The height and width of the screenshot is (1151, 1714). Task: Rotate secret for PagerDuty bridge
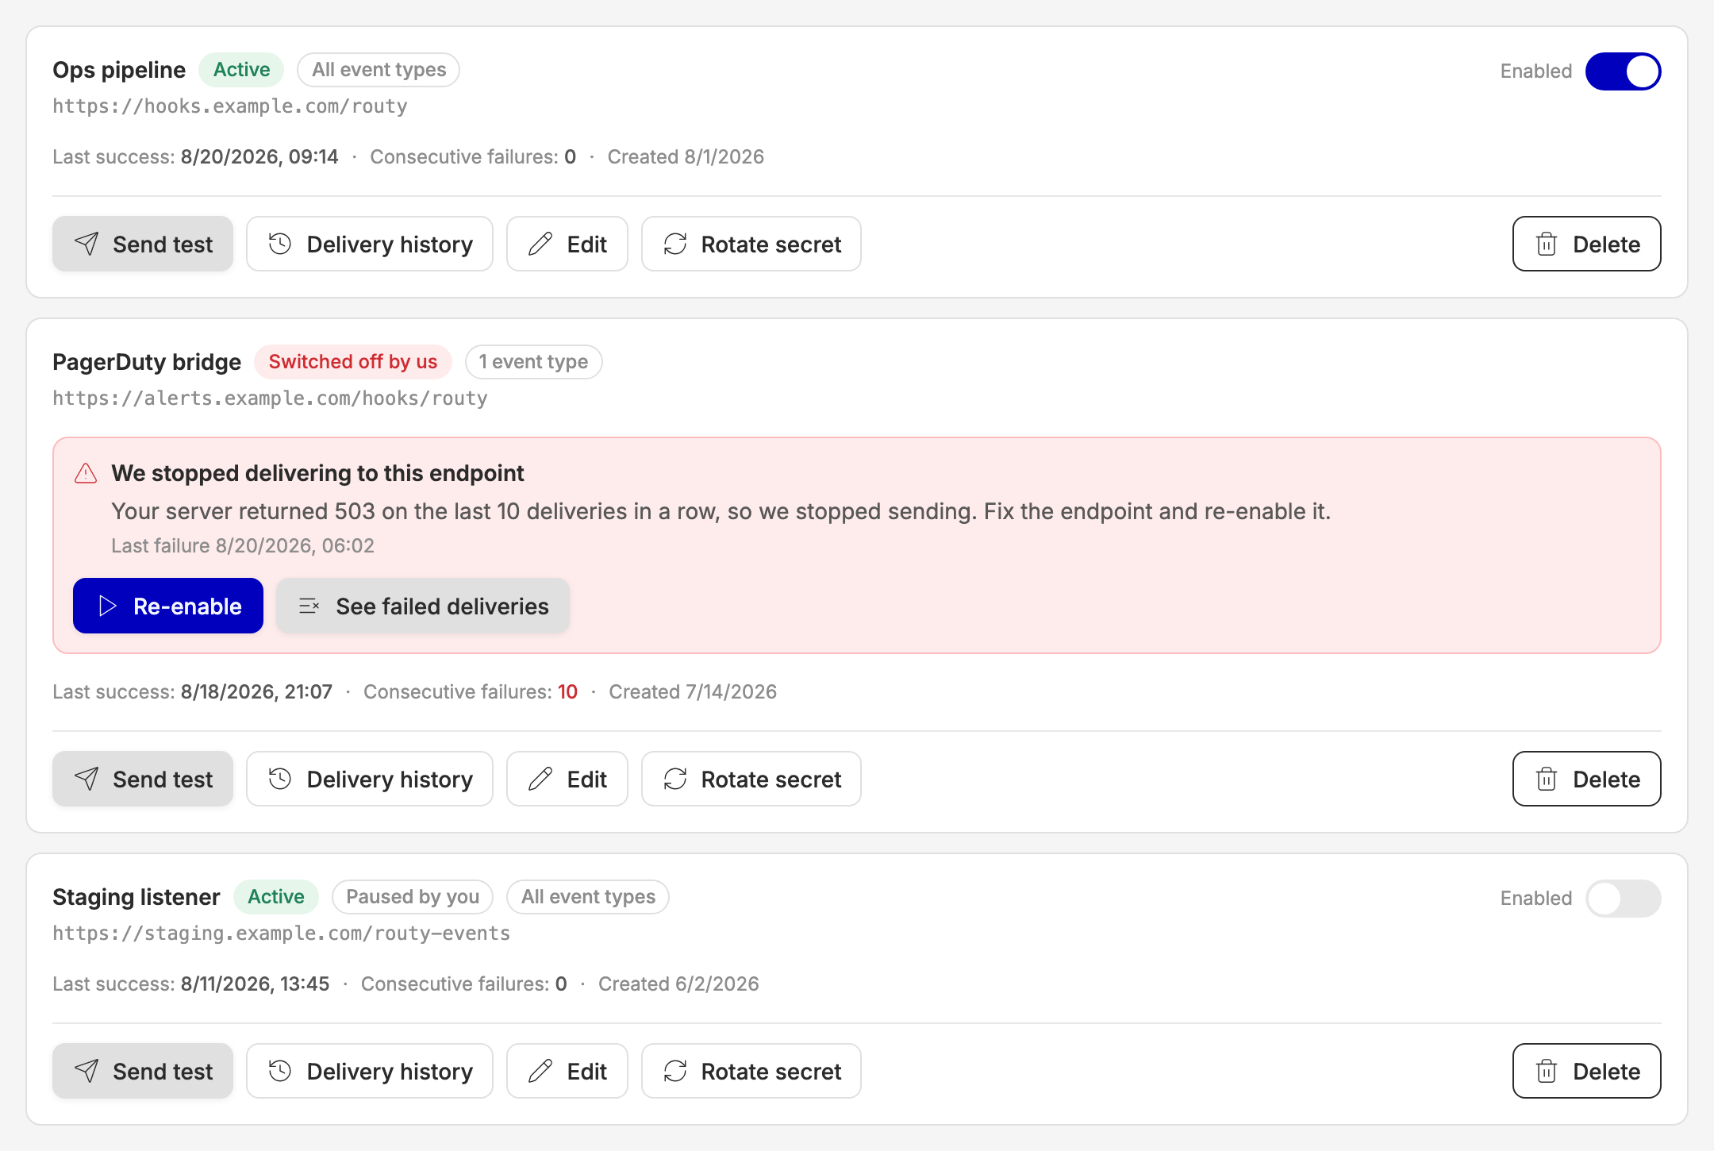(x=751, y=779)
